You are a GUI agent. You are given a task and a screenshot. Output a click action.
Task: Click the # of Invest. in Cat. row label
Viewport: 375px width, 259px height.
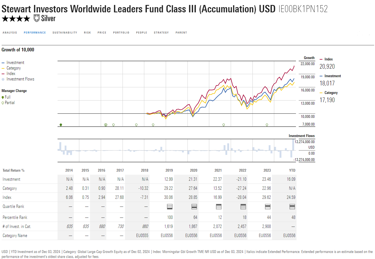point(17,226)
